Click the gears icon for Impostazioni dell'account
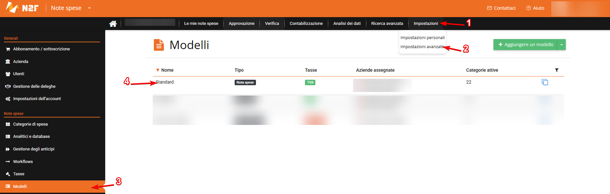This screenshot has height=194, width=610. [x=8, y=99]
